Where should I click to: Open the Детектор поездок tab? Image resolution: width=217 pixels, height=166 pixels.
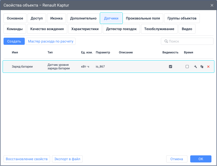pos(121,29)
